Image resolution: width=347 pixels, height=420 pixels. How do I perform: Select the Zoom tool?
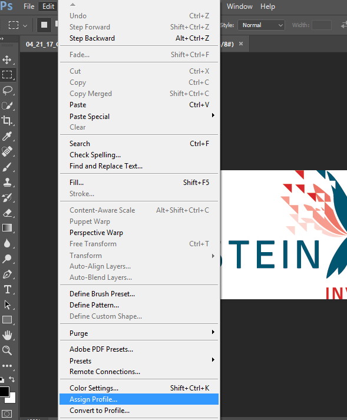(x=7, y=350)
